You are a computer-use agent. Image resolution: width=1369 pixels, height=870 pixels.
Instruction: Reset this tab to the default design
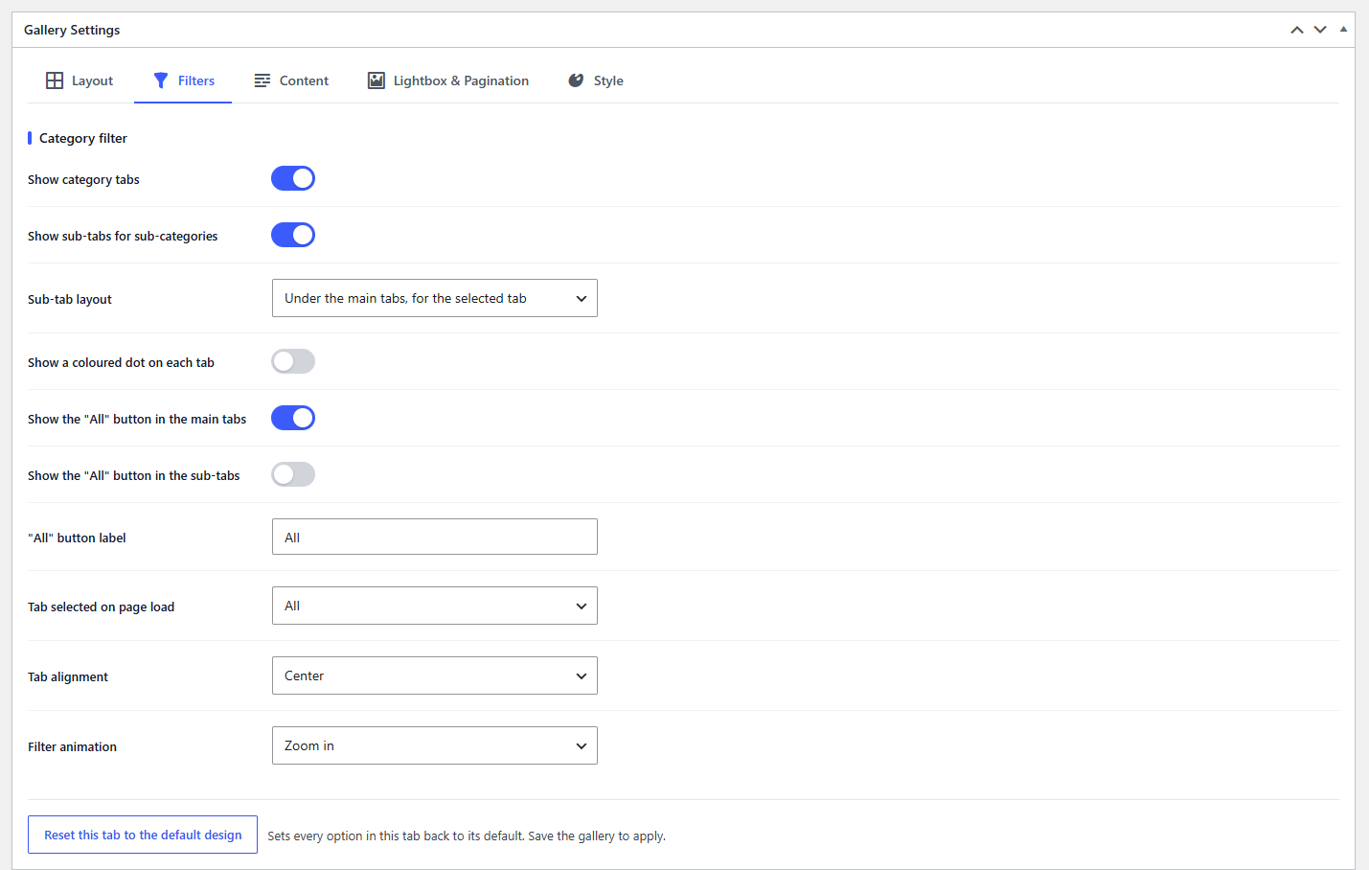(143, 835)
